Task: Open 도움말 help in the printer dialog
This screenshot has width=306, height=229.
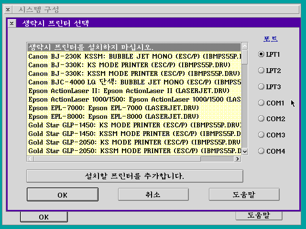Action: pos(244,194)
